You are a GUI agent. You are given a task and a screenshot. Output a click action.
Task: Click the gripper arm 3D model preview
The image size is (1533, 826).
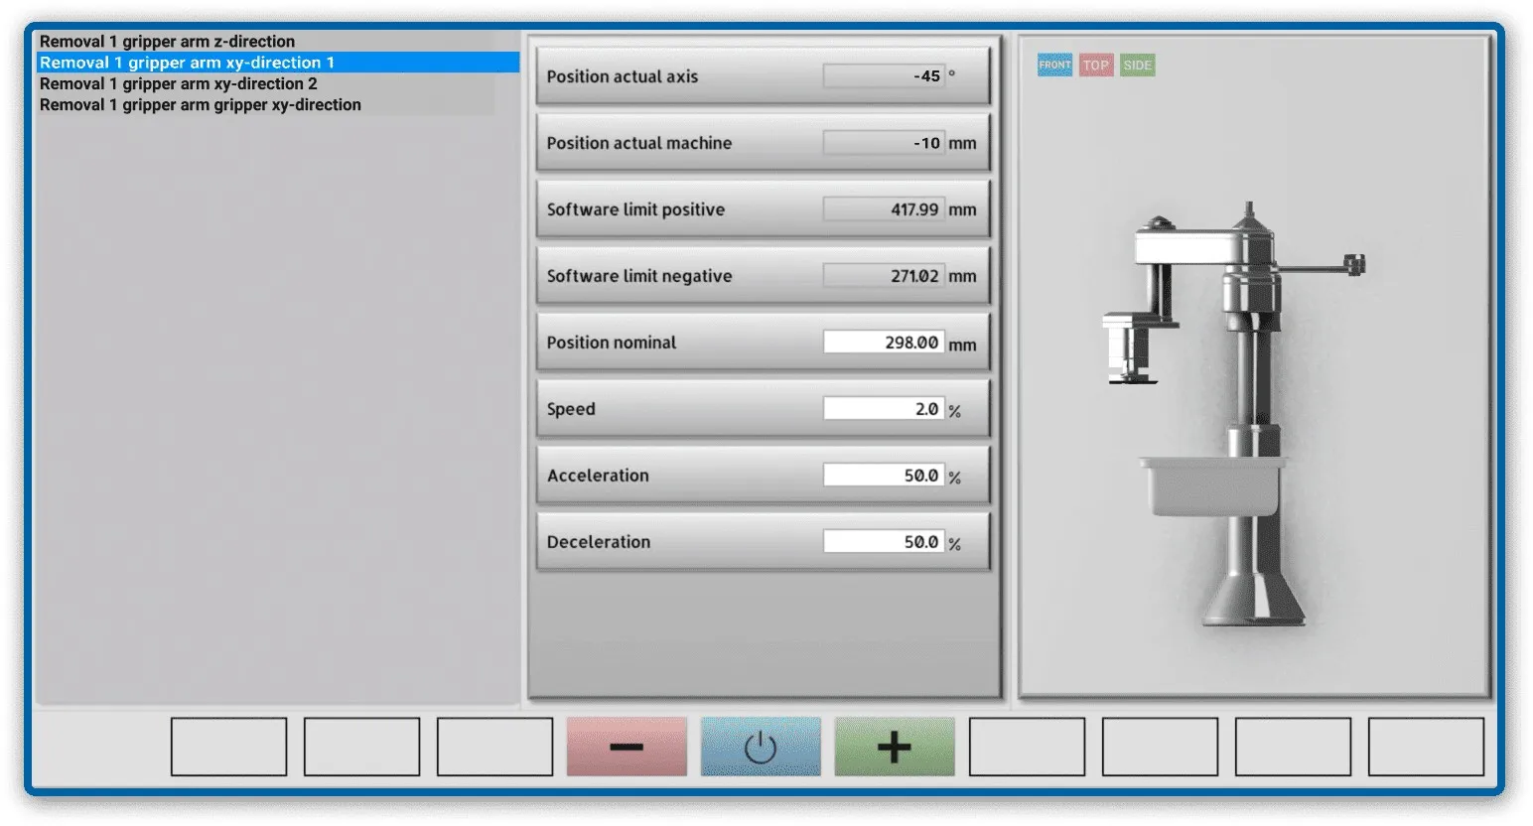pos(1235,412)
